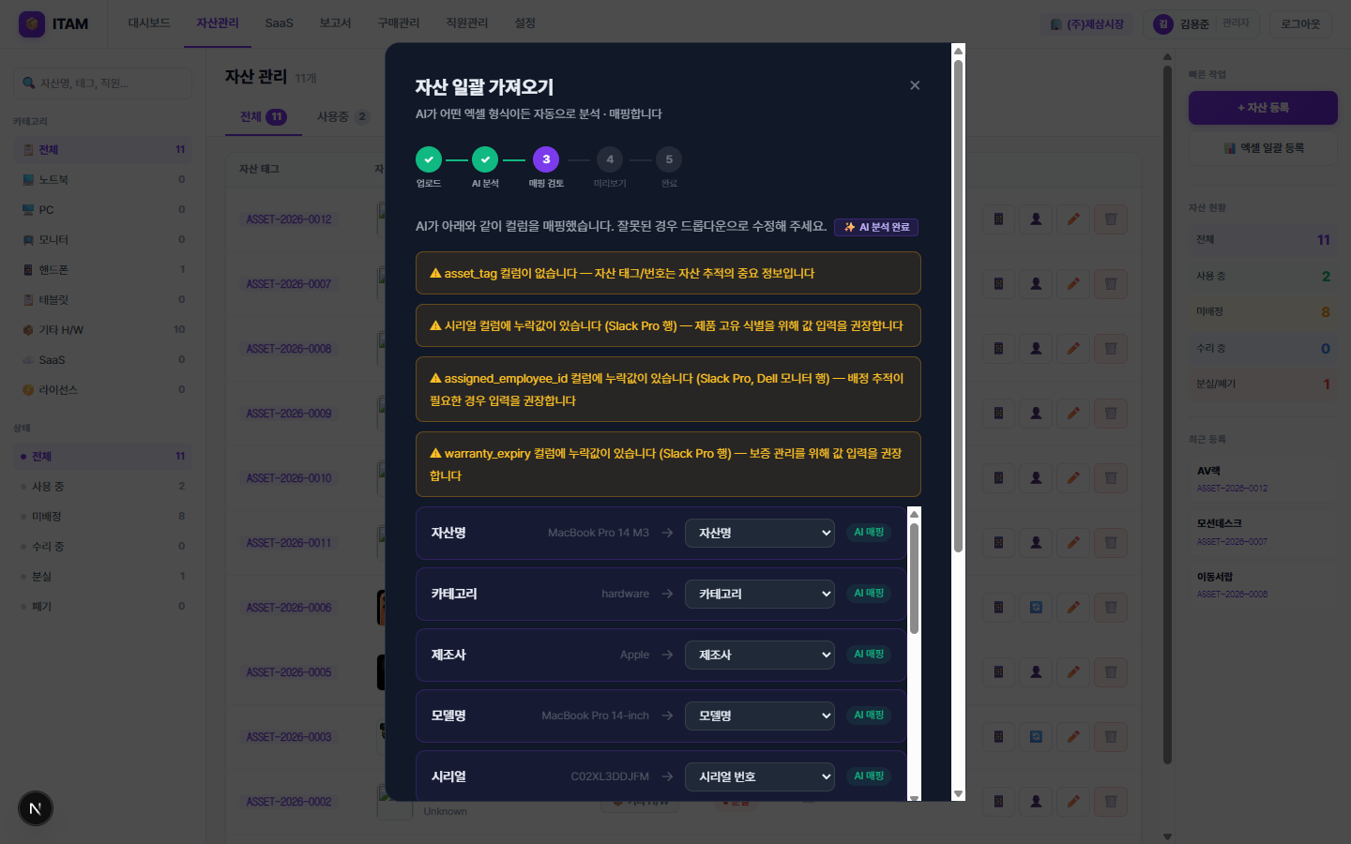Switch to the 보고서 navigation menu

tap(335, 23)
